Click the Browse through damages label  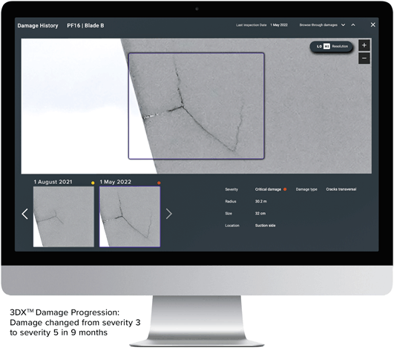(318, 25)
